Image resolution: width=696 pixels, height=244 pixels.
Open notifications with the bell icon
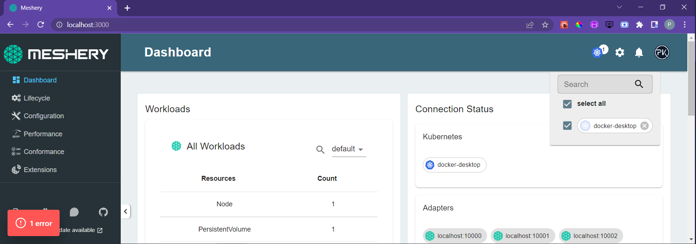639,52
